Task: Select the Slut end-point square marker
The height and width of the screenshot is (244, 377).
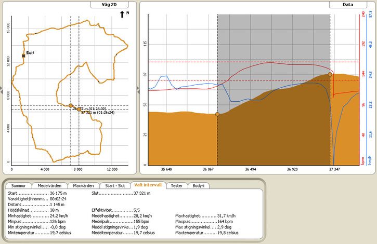Action: point(23,56)
